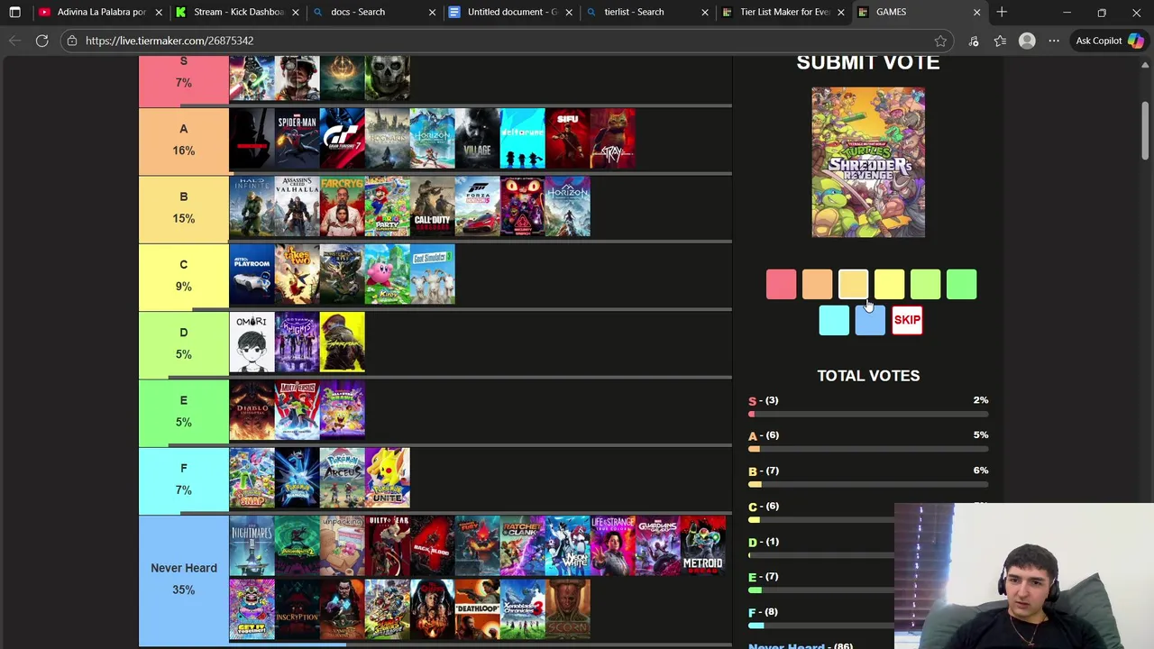This screenshot has width=1154, height=649.
Task: Select the Far Cry 6 tile in B tier
Action: tap(342, 206)
